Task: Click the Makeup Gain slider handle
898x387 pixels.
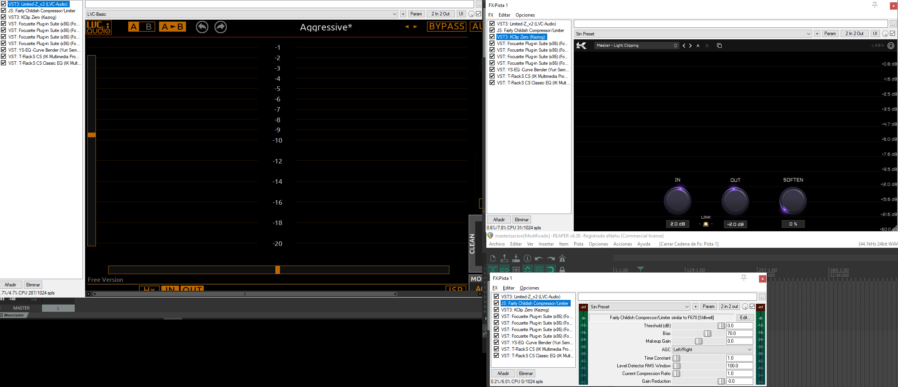Action: (699, 341)
